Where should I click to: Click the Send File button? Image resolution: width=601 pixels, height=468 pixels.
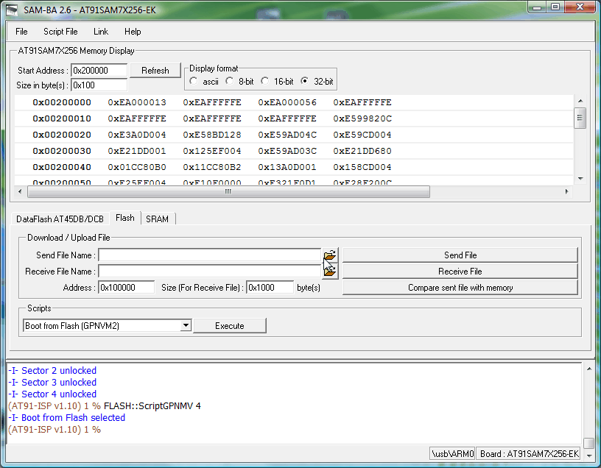(460, 255)
